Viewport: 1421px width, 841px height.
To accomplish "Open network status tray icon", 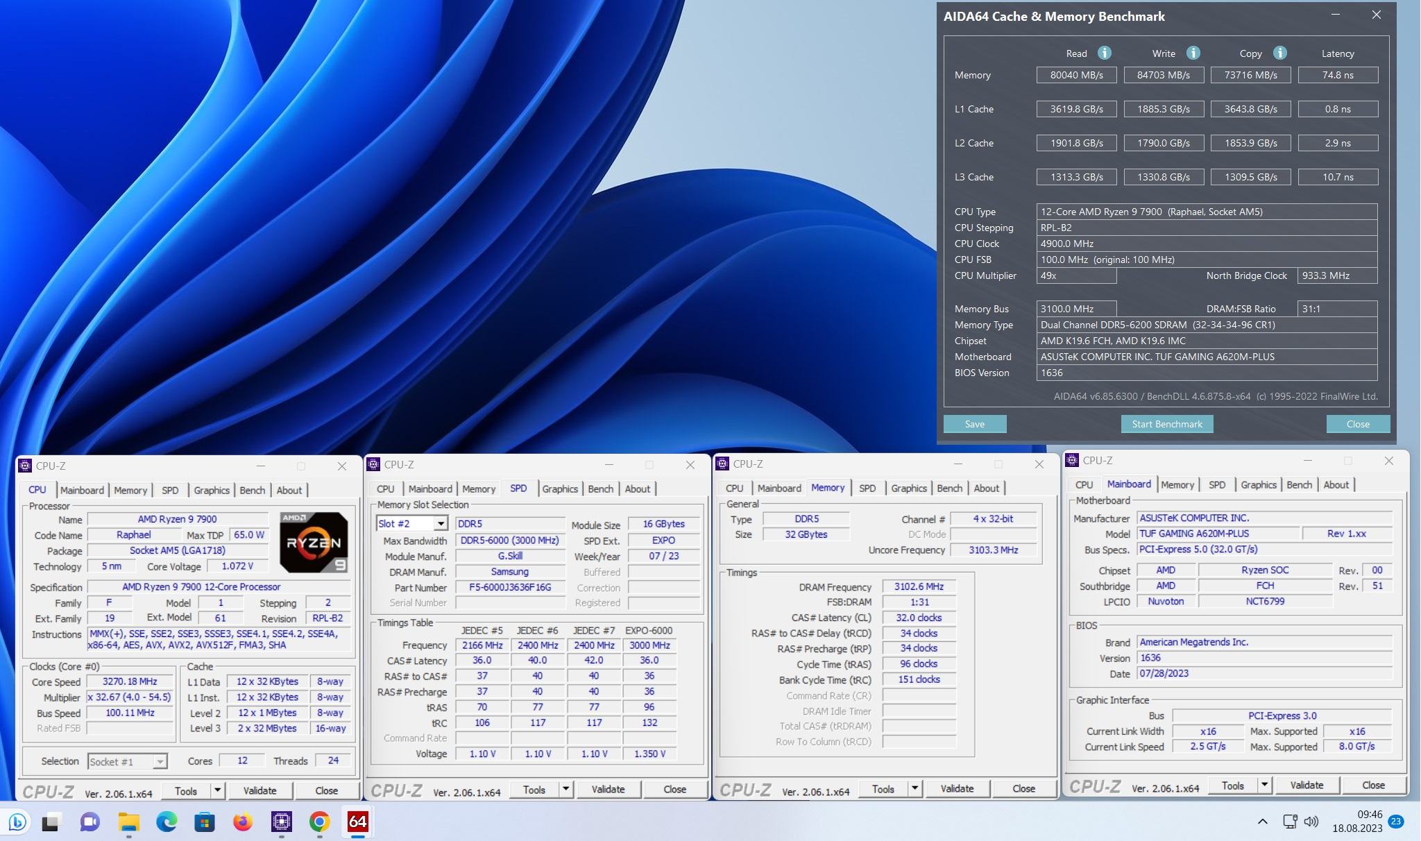I will 1290,822.
